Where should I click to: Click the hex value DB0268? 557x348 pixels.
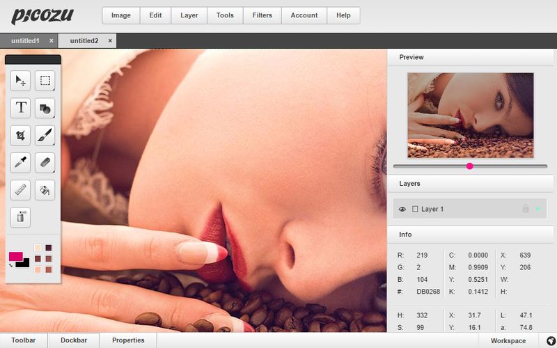(428, 292)
